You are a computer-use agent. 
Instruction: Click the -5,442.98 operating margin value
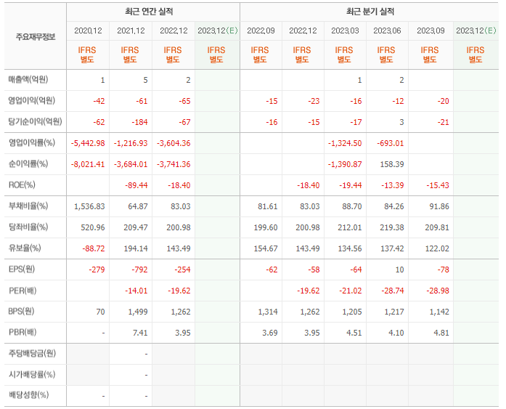(88, 143)
